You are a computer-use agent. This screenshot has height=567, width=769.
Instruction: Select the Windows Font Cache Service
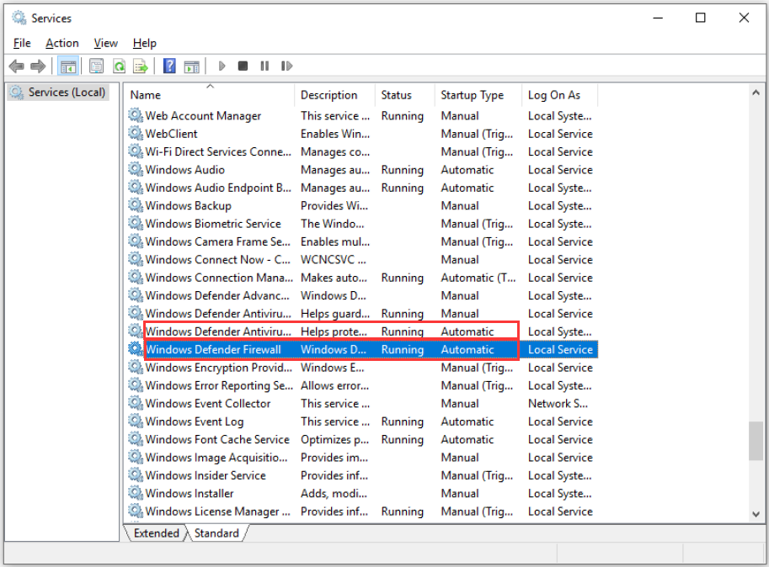click(x=362, y=439)
